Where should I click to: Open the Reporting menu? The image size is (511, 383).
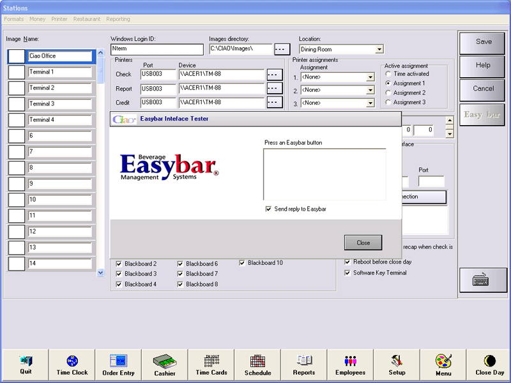point(118,19)
